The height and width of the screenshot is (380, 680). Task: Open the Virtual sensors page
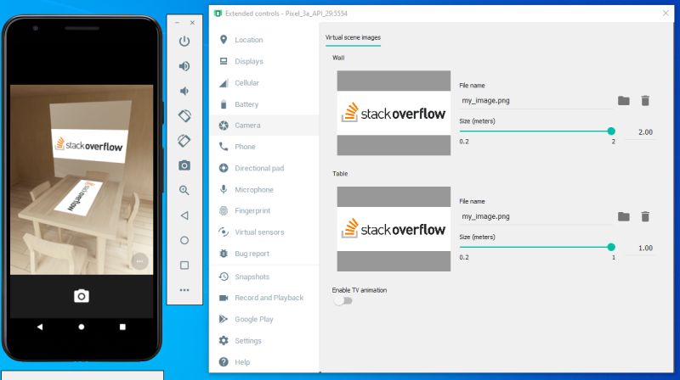pos(263,232)
